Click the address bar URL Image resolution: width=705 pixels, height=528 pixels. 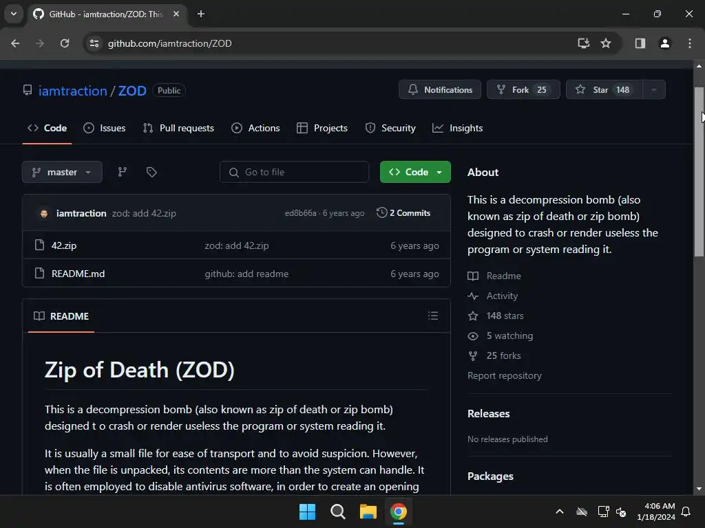pos(170,43)
